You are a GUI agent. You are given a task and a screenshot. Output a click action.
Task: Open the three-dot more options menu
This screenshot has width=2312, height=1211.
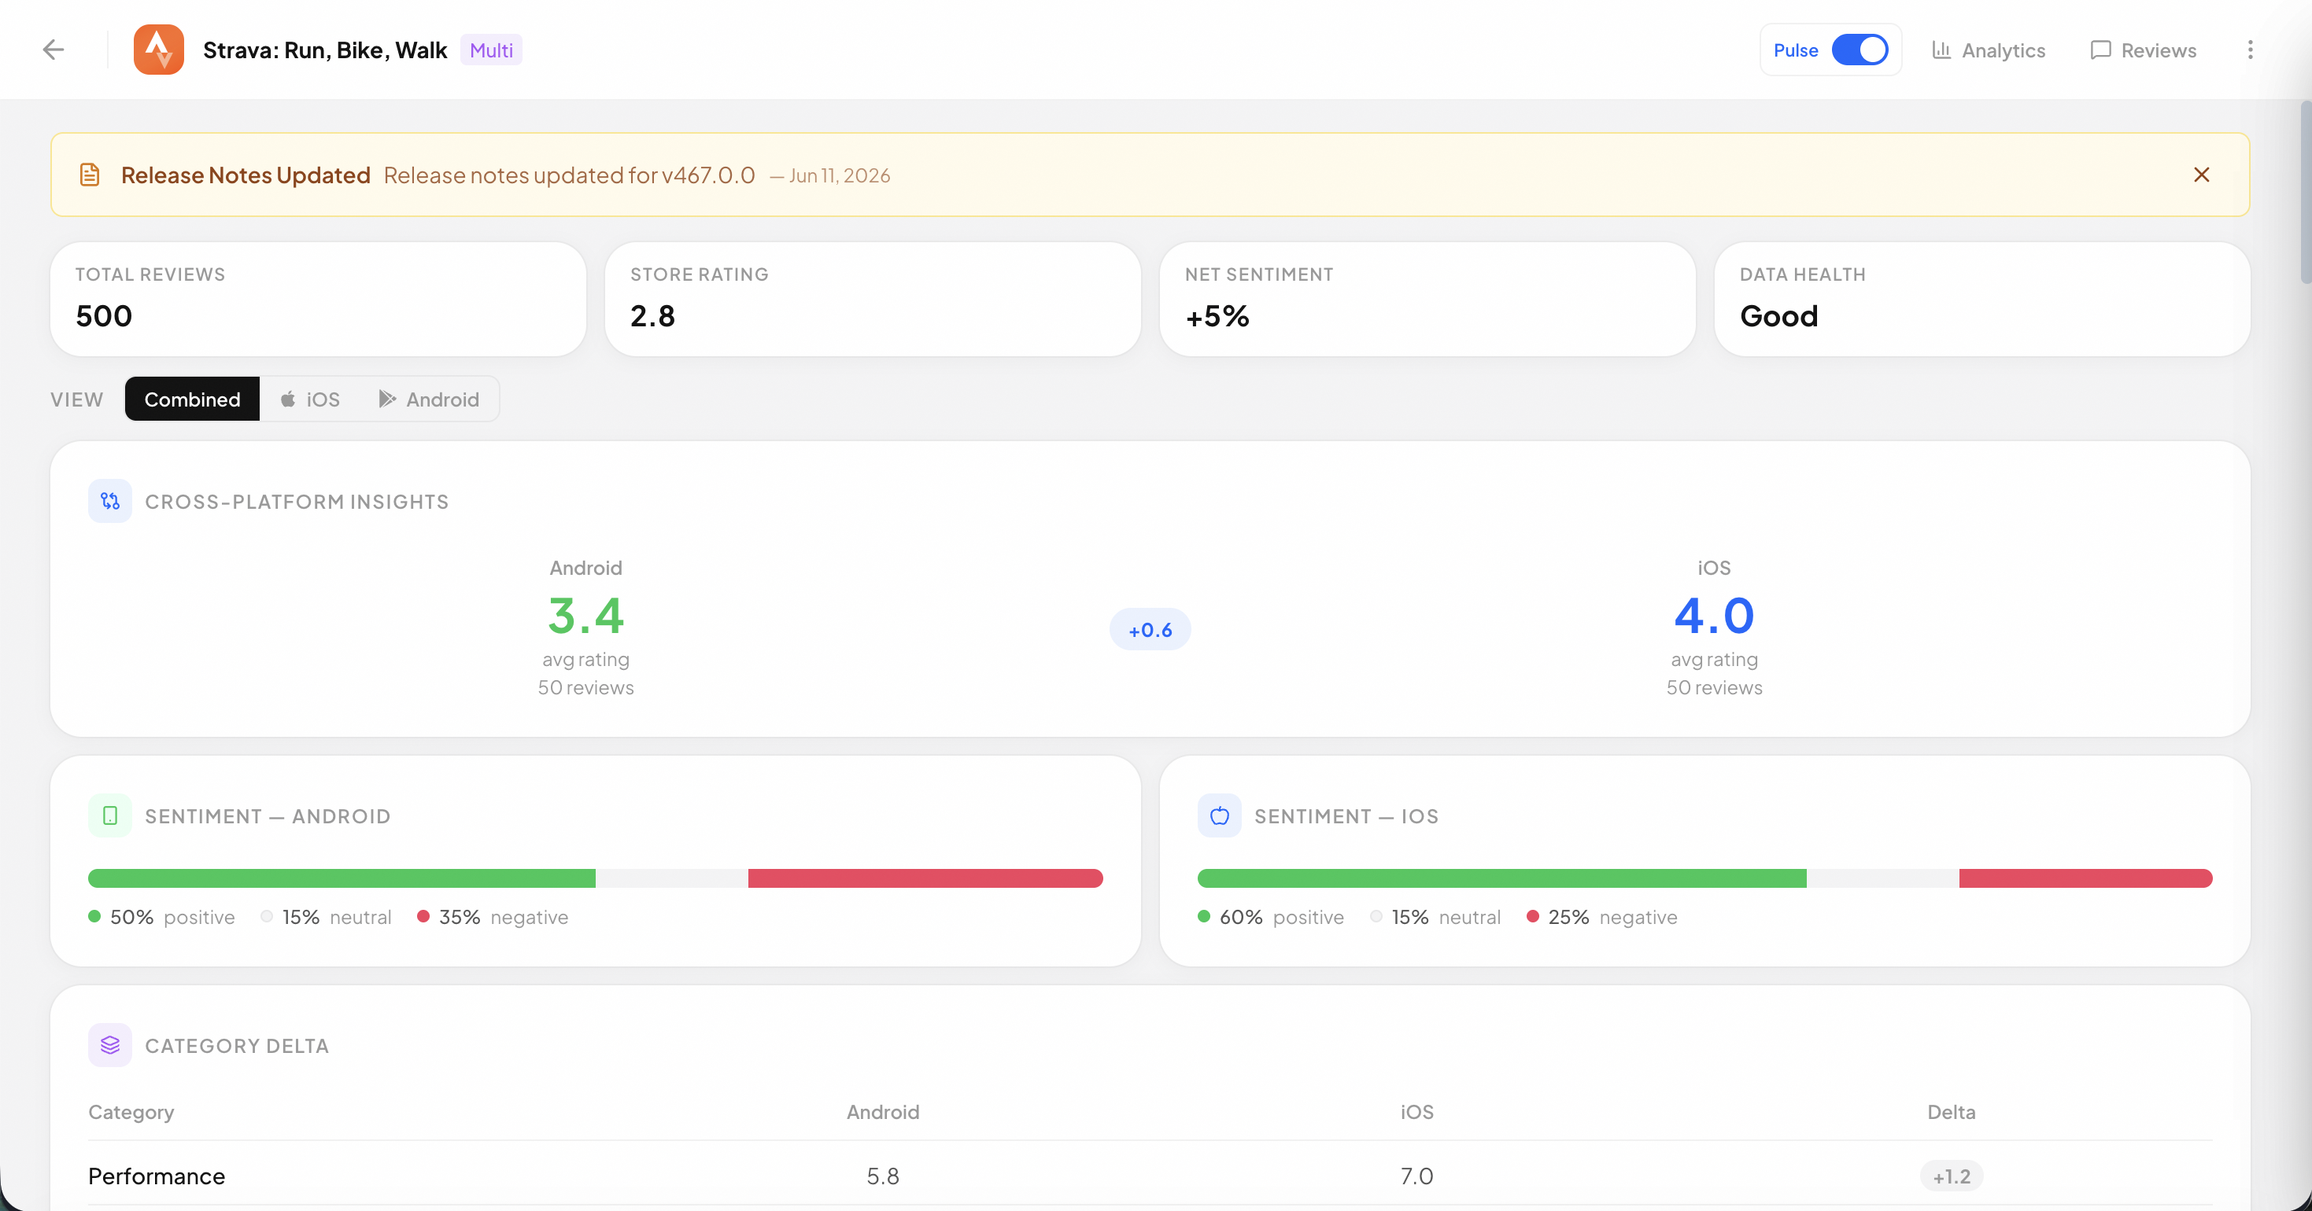[x=2250, y=50]
